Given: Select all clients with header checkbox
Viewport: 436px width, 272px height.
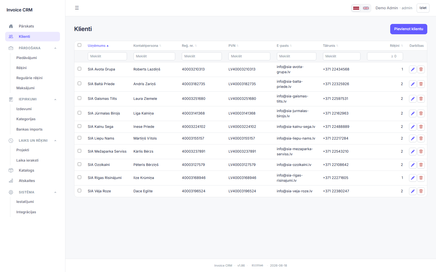Looking at the screenshot, I should (x=80, y=45).
